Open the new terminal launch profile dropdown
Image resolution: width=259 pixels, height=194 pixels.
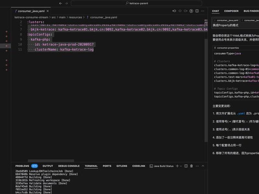tap(181, 166)
